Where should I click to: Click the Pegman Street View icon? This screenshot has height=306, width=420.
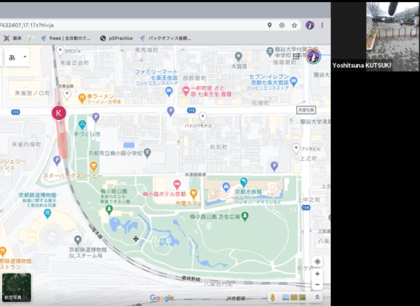272,297
